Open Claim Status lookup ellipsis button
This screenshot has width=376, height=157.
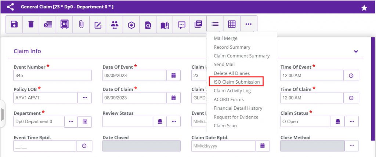click(351, 121)
